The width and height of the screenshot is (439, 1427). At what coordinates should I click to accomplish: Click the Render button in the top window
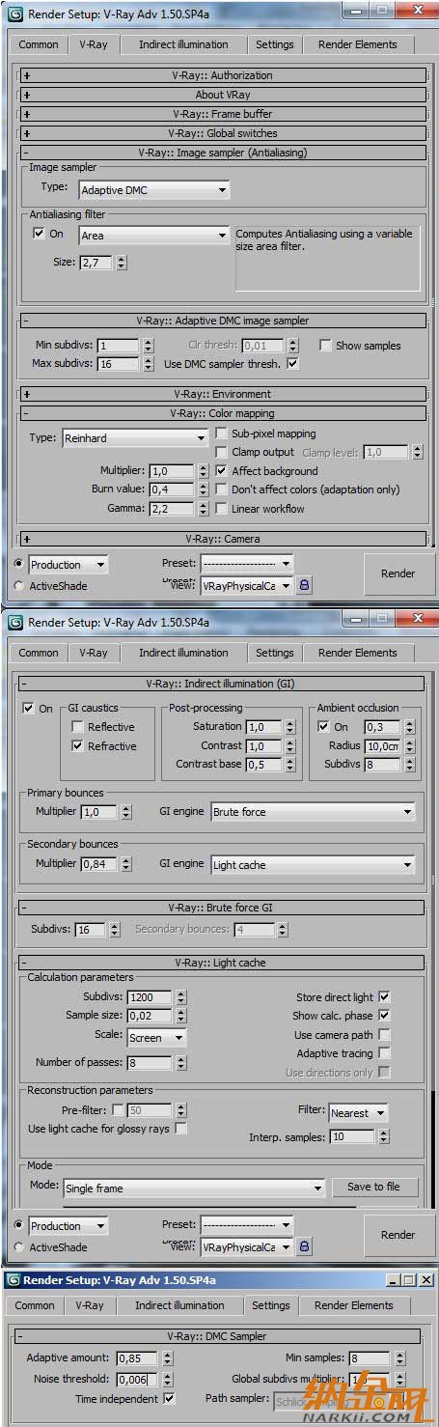point(398,574)
